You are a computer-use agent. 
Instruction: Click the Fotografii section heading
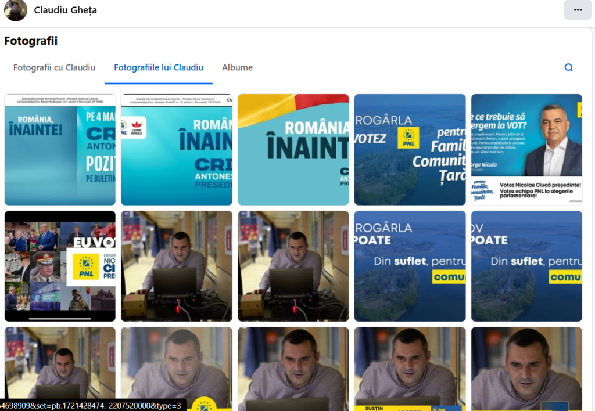31,41
